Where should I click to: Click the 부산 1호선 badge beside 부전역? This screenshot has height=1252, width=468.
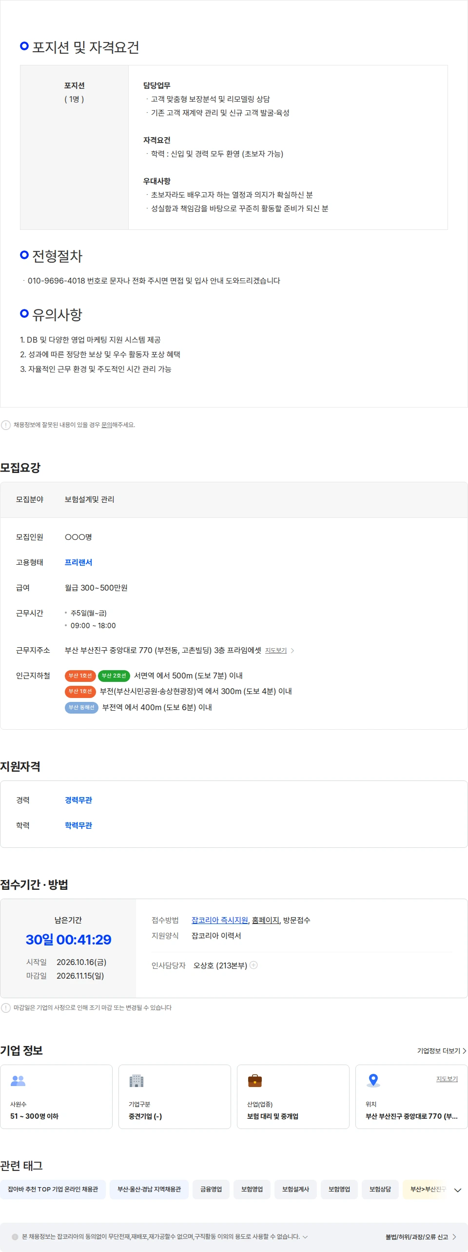[x=80, y=692]
